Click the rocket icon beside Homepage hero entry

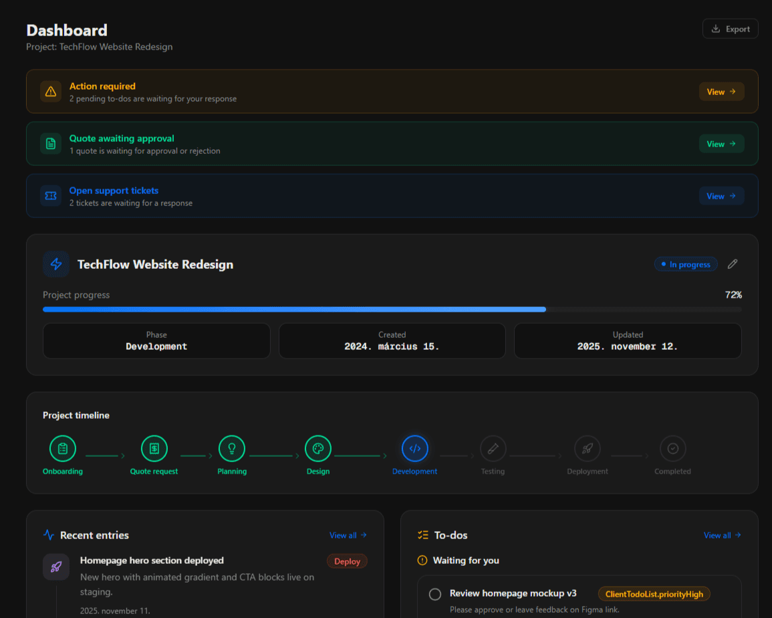(56, 566)
